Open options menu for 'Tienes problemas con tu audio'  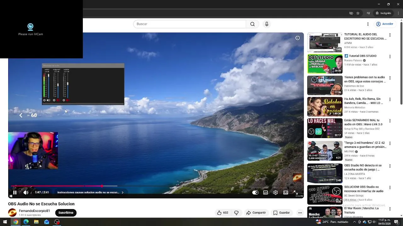(x=390, y=78)
